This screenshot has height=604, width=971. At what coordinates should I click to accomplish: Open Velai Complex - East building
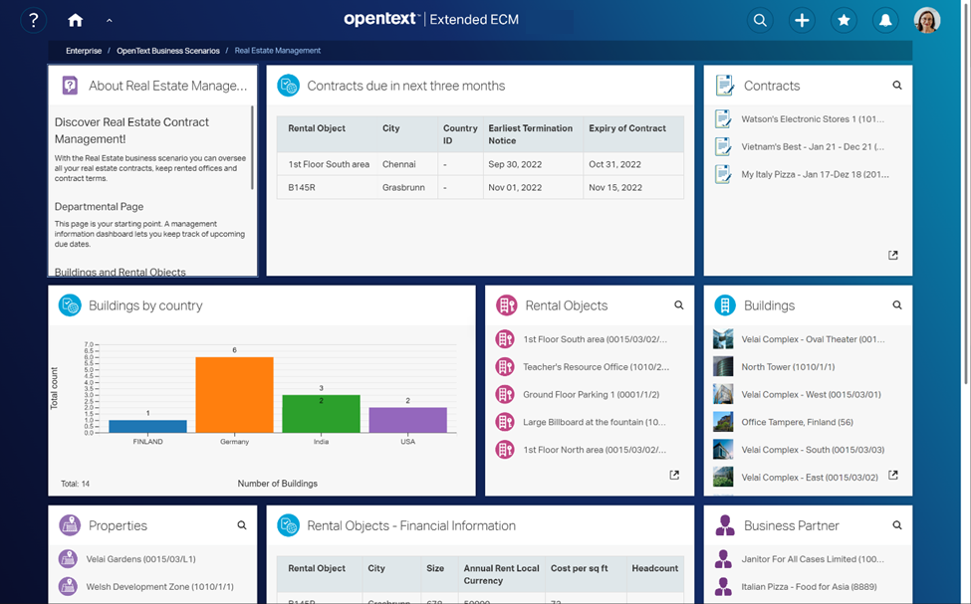click(810, 478)
